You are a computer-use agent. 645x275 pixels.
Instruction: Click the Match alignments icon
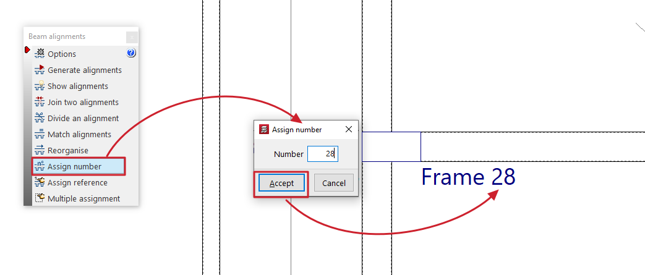point(40,134)
